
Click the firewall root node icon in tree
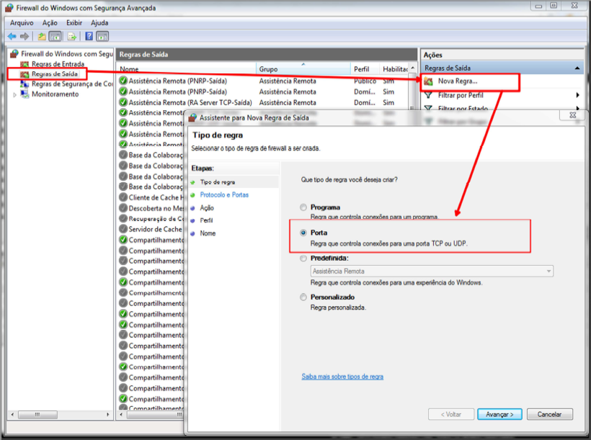14,53
